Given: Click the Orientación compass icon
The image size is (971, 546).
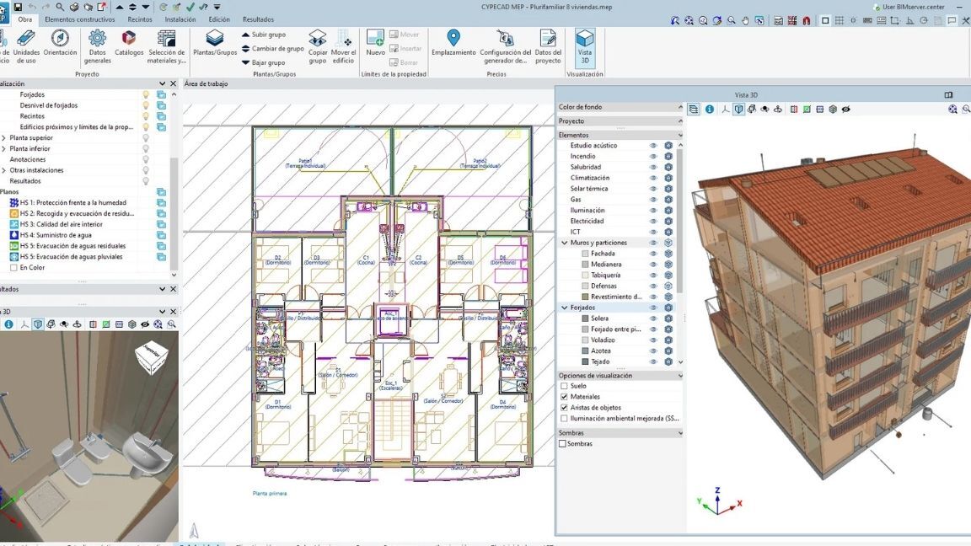Looking at the screenshot, I should tap(60, 38).
